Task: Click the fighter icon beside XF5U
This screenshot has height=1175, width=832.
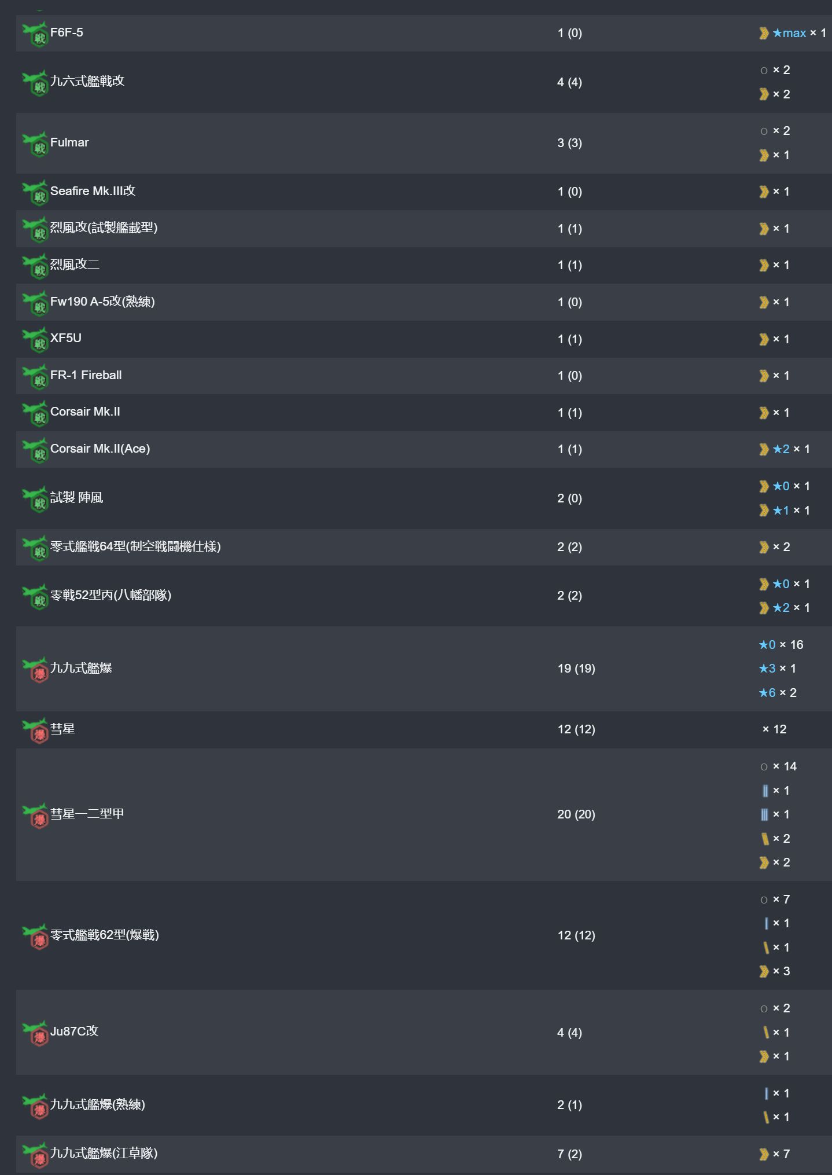Action: (35, 340)
